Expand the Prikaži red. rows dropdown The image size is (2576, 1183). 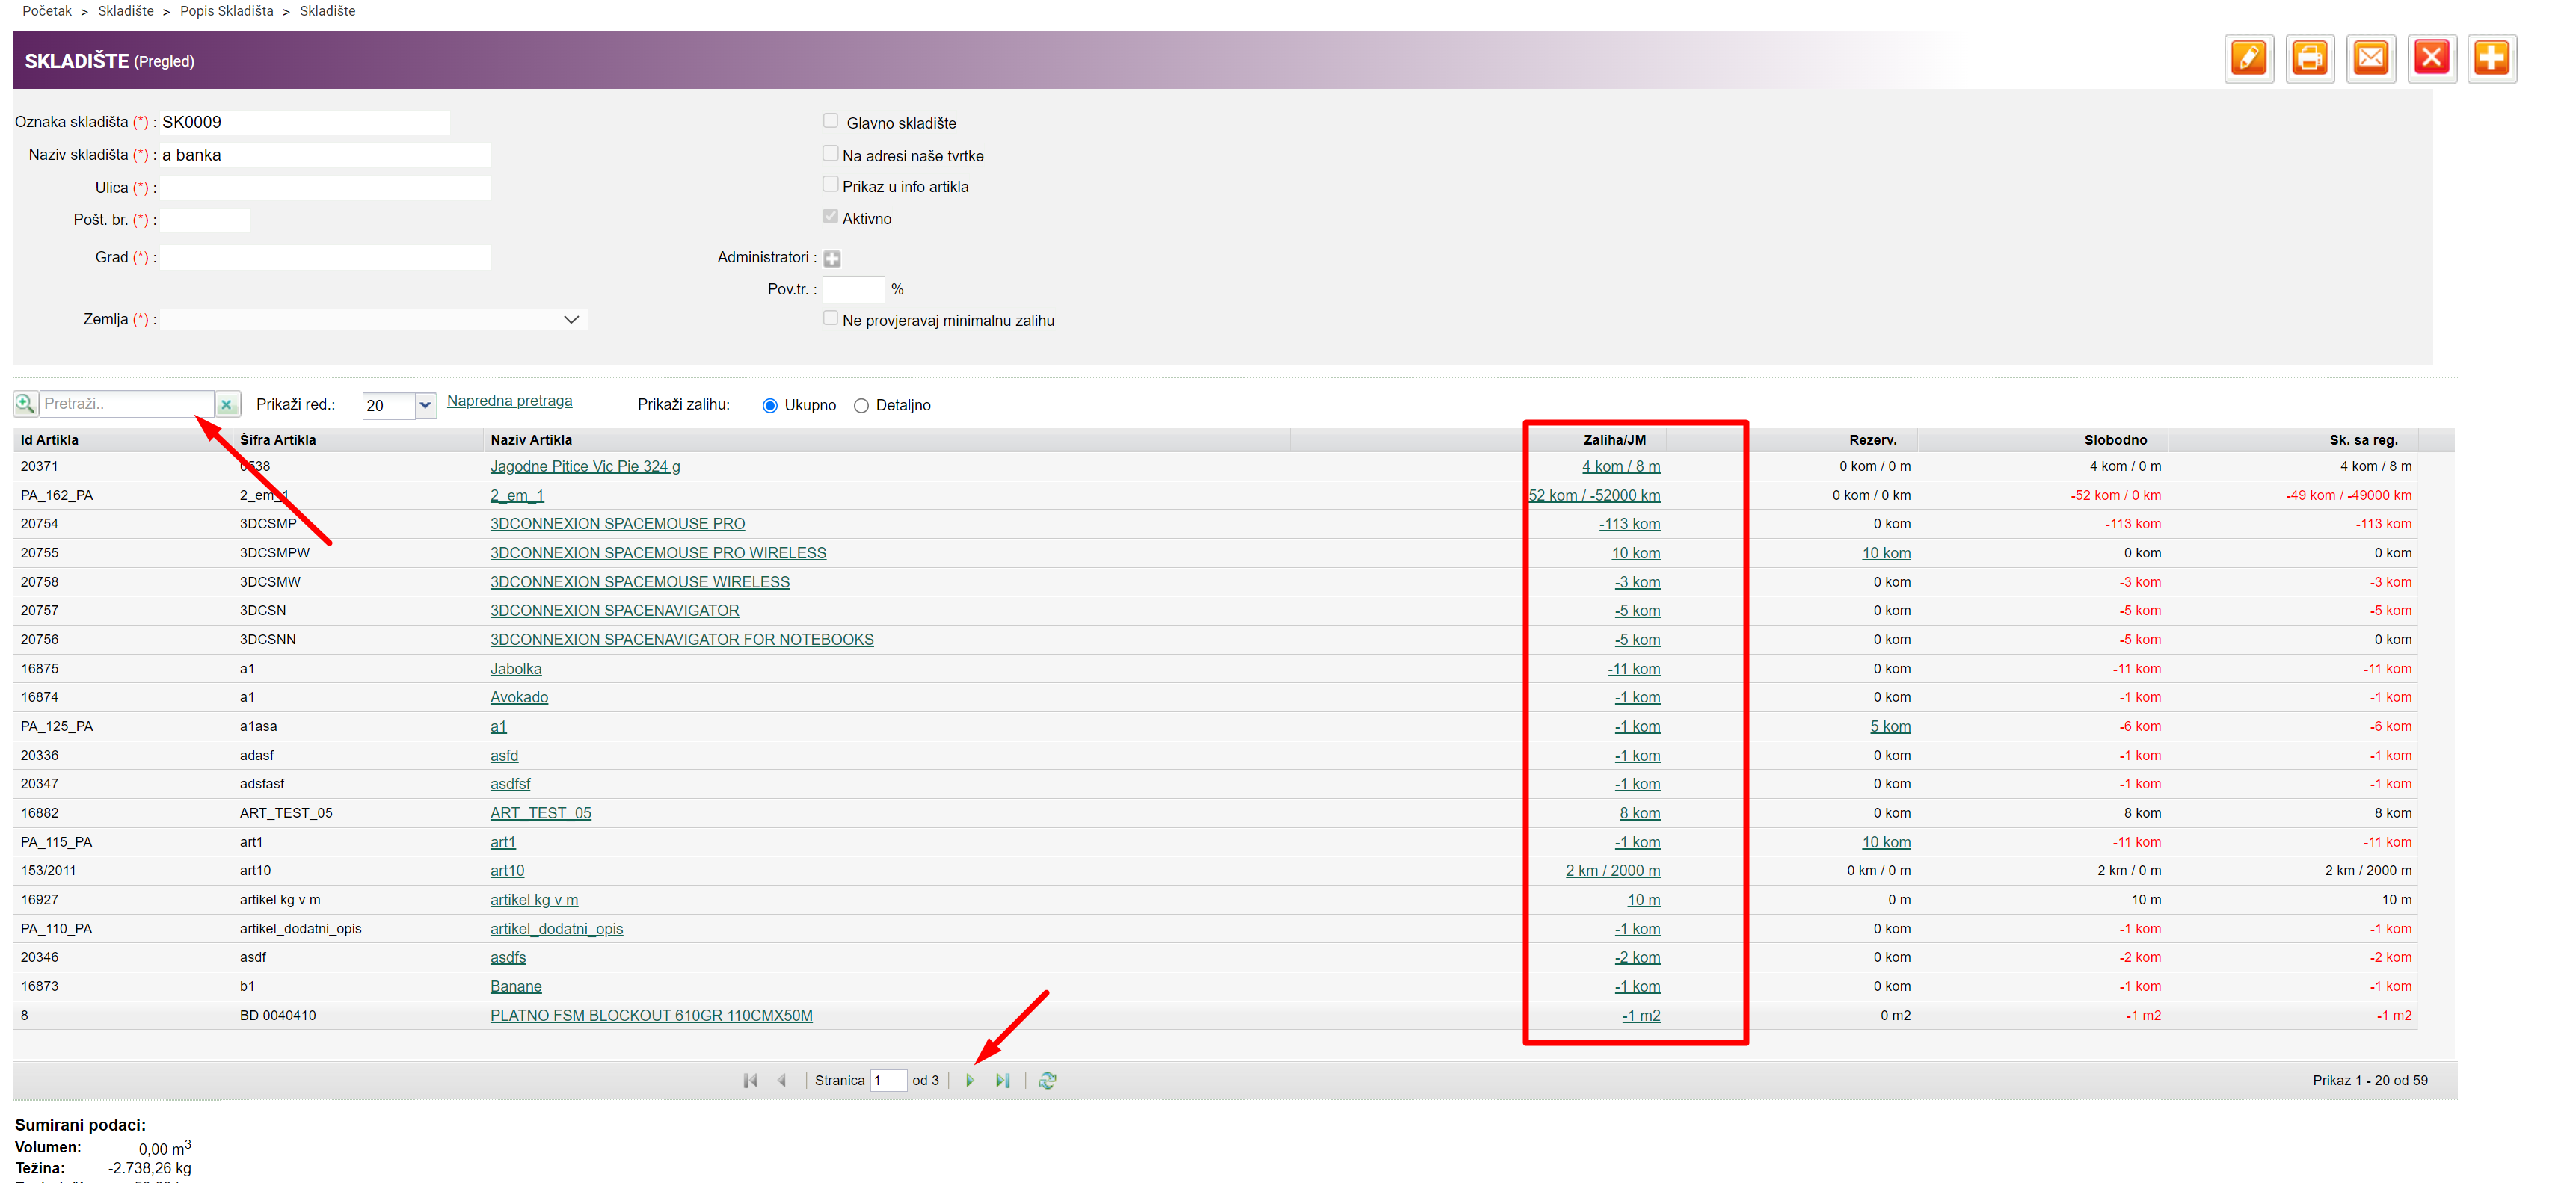pyautogui.click(x=425, y=404)
